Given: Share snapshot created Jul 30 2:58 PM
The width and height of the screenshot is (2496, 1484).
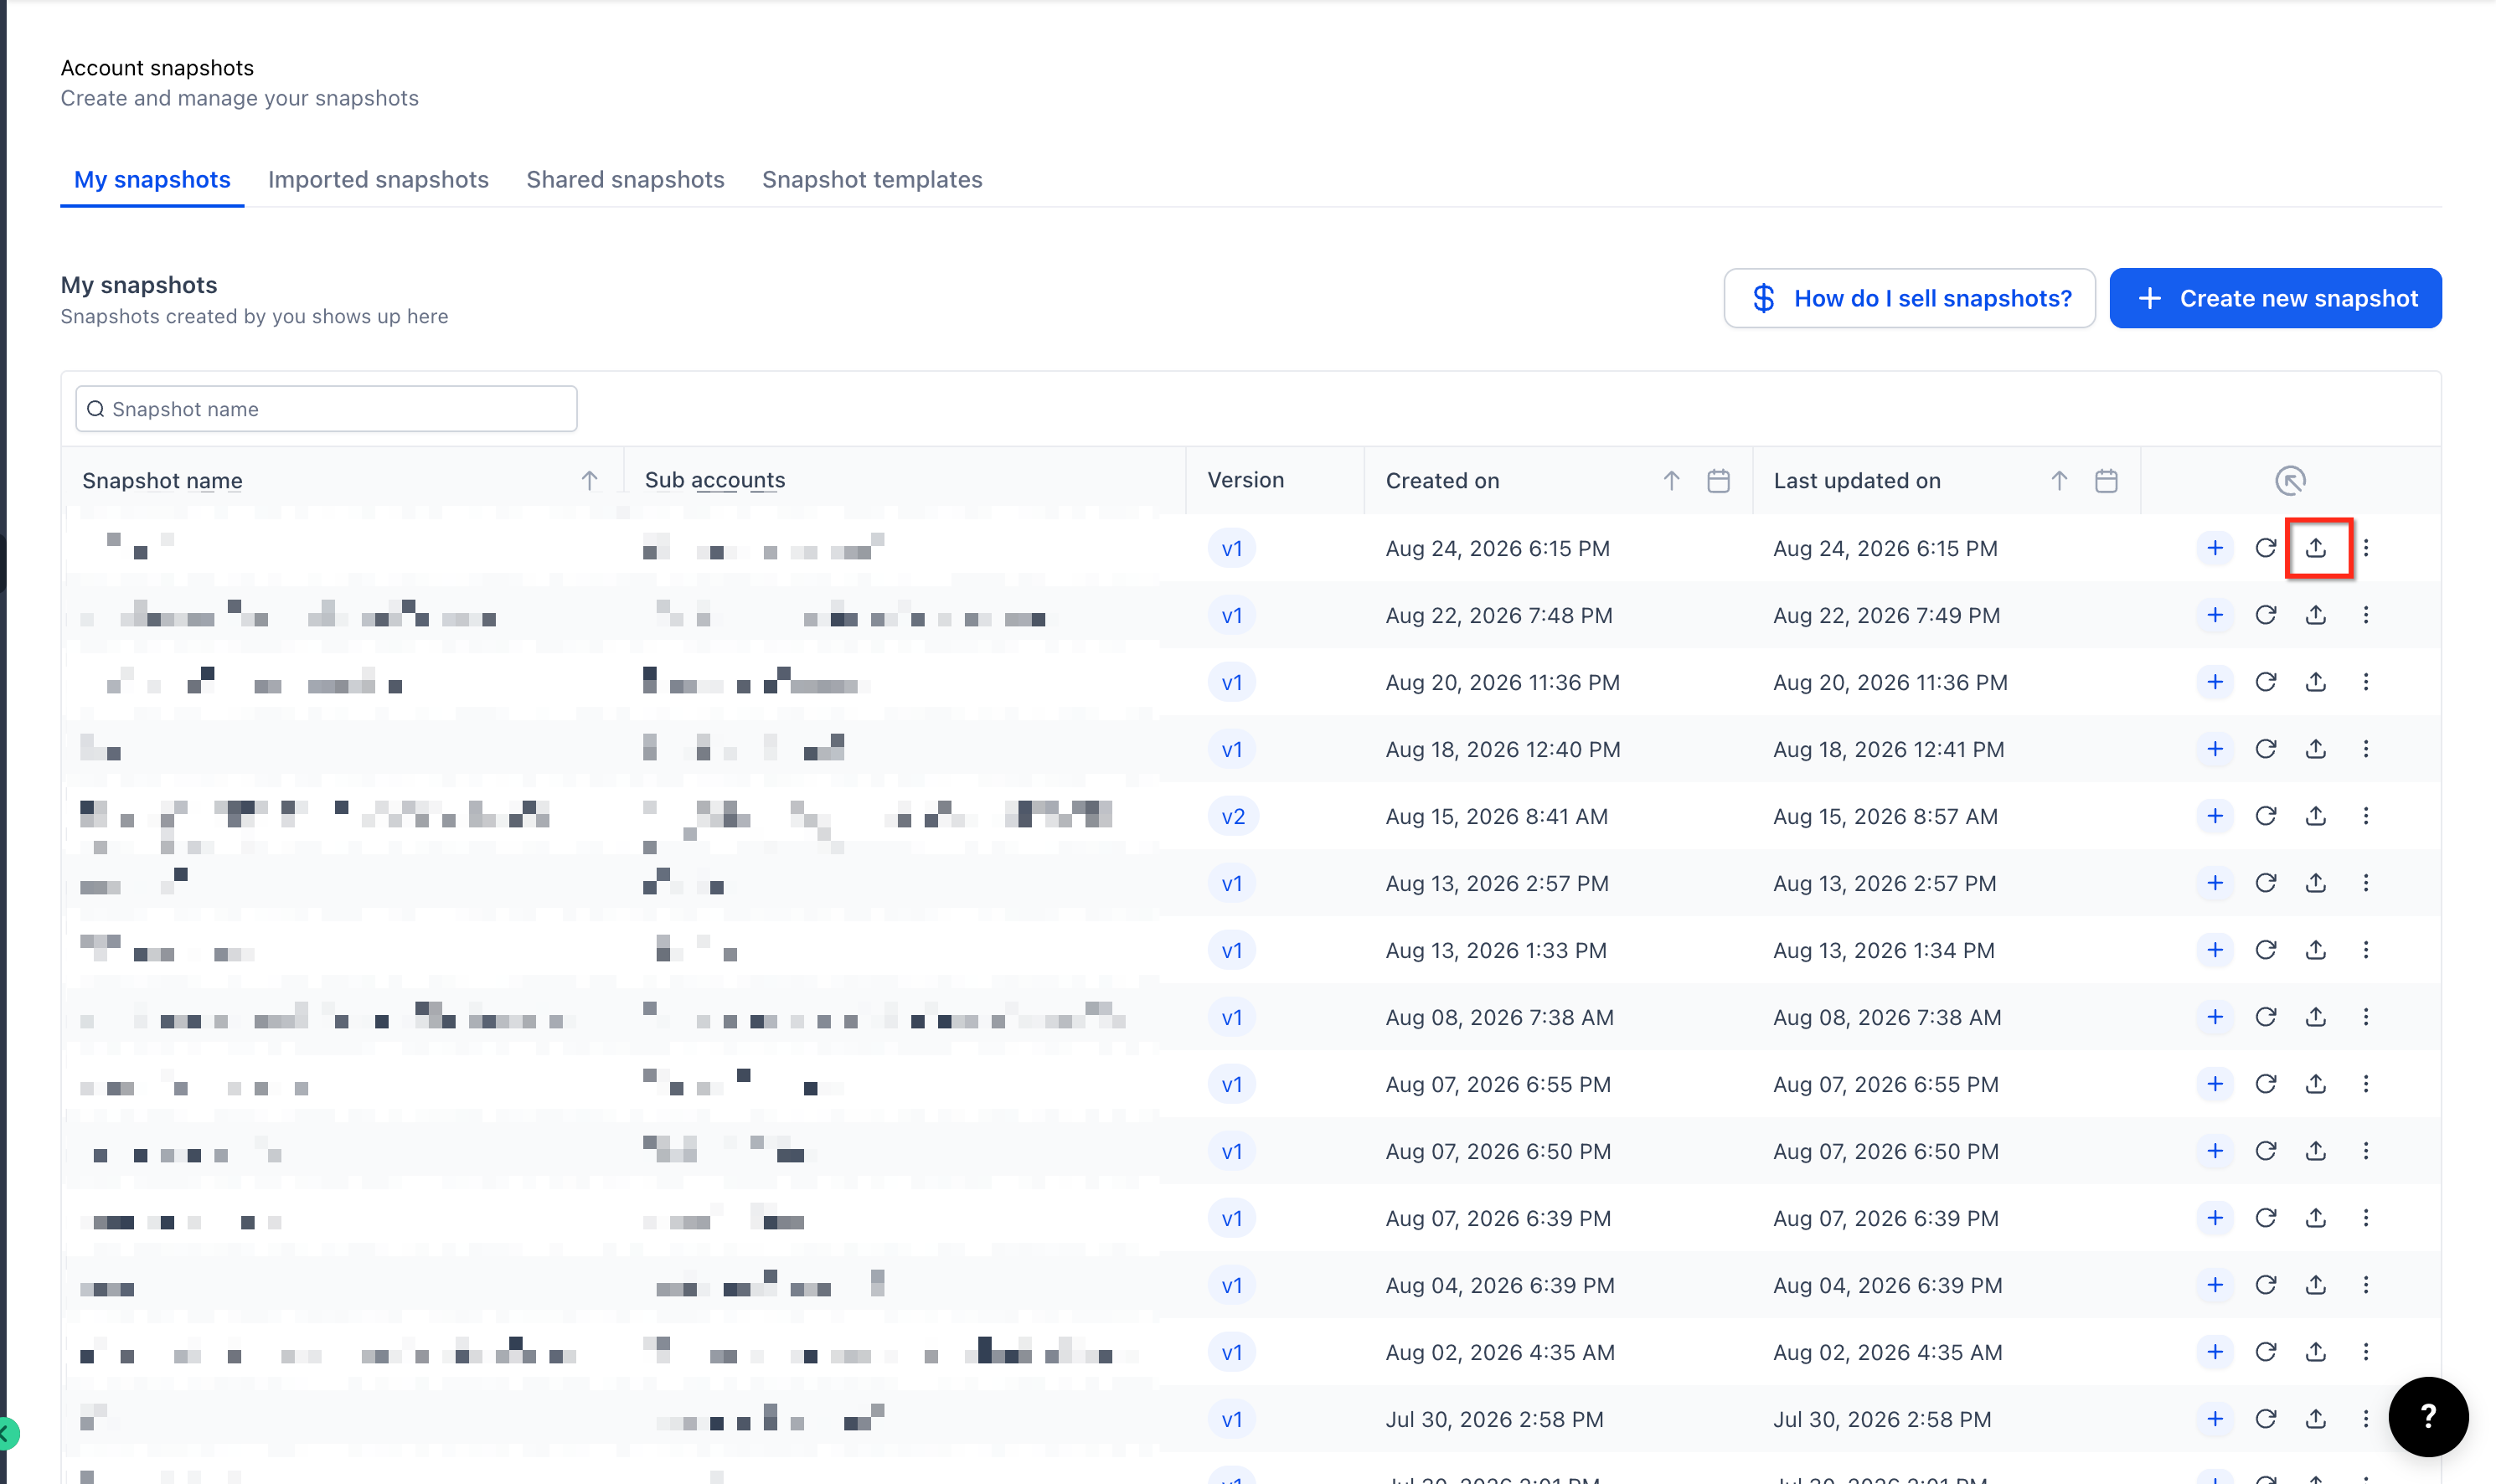Looking at the screenshot, I should point(2315,1419).
